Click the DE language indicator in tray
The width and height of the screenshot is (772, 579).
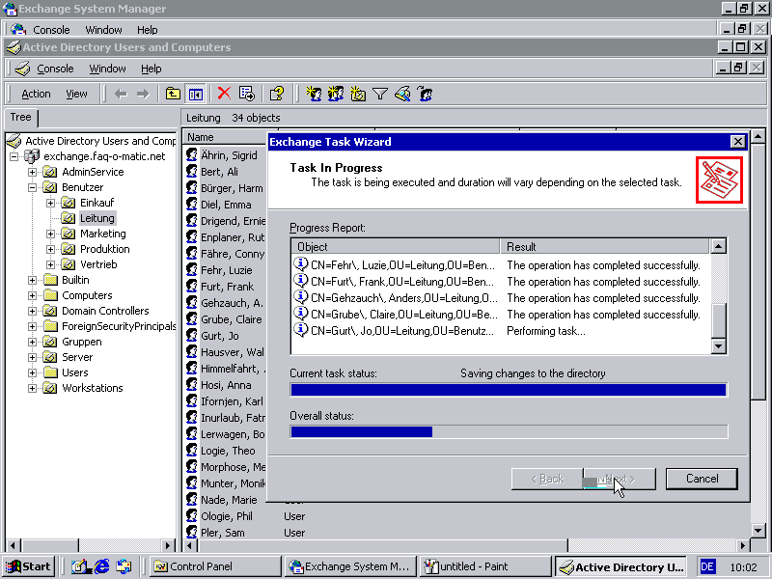coord(707,566)
